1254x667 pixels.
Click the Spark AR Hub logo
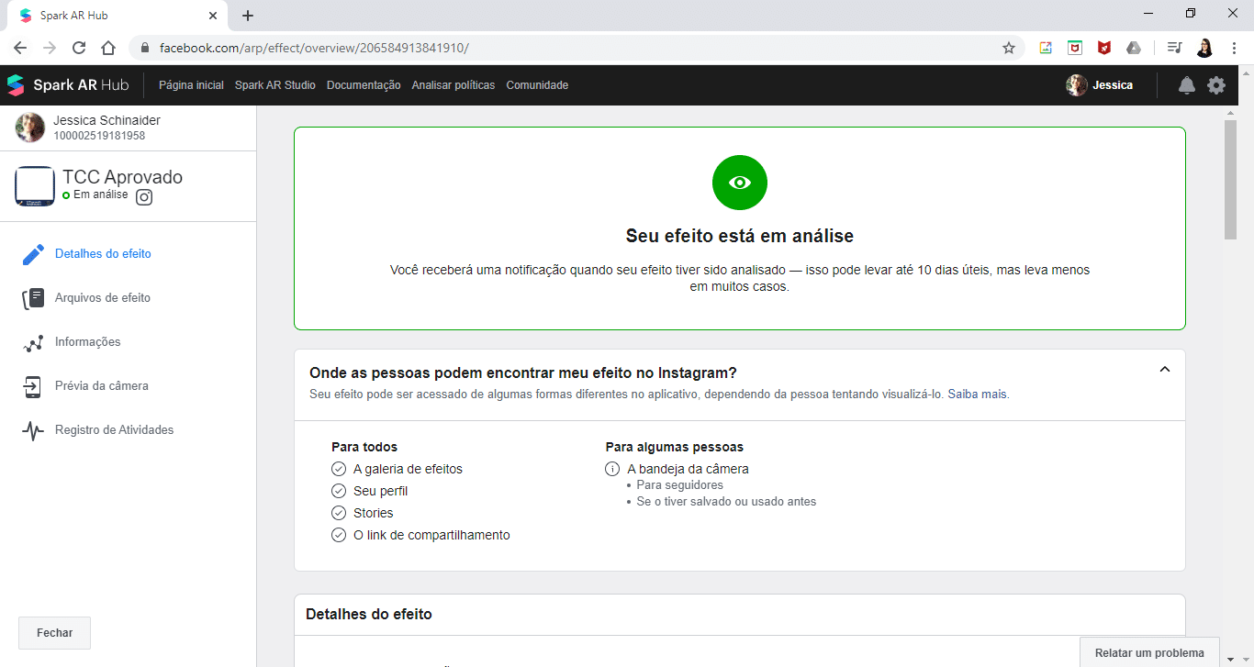68,85
